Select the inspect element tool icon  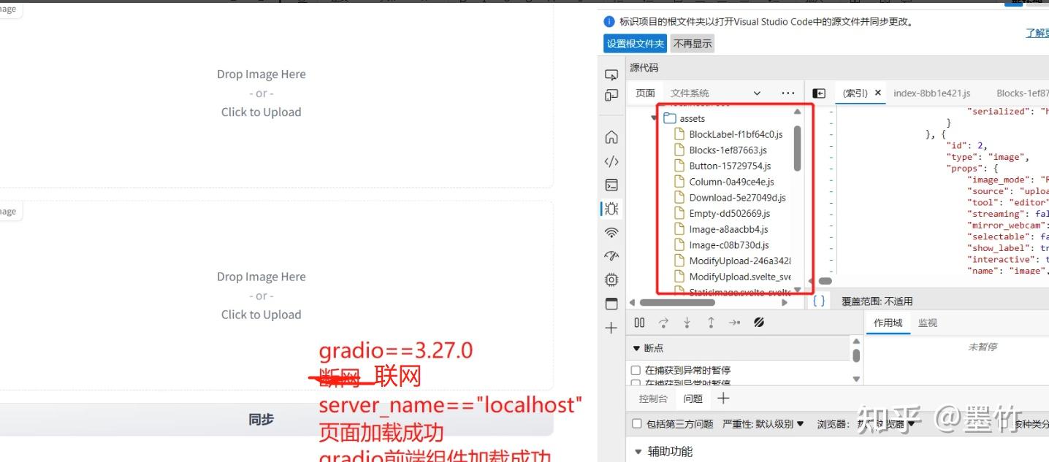click(x=611, y=74)
